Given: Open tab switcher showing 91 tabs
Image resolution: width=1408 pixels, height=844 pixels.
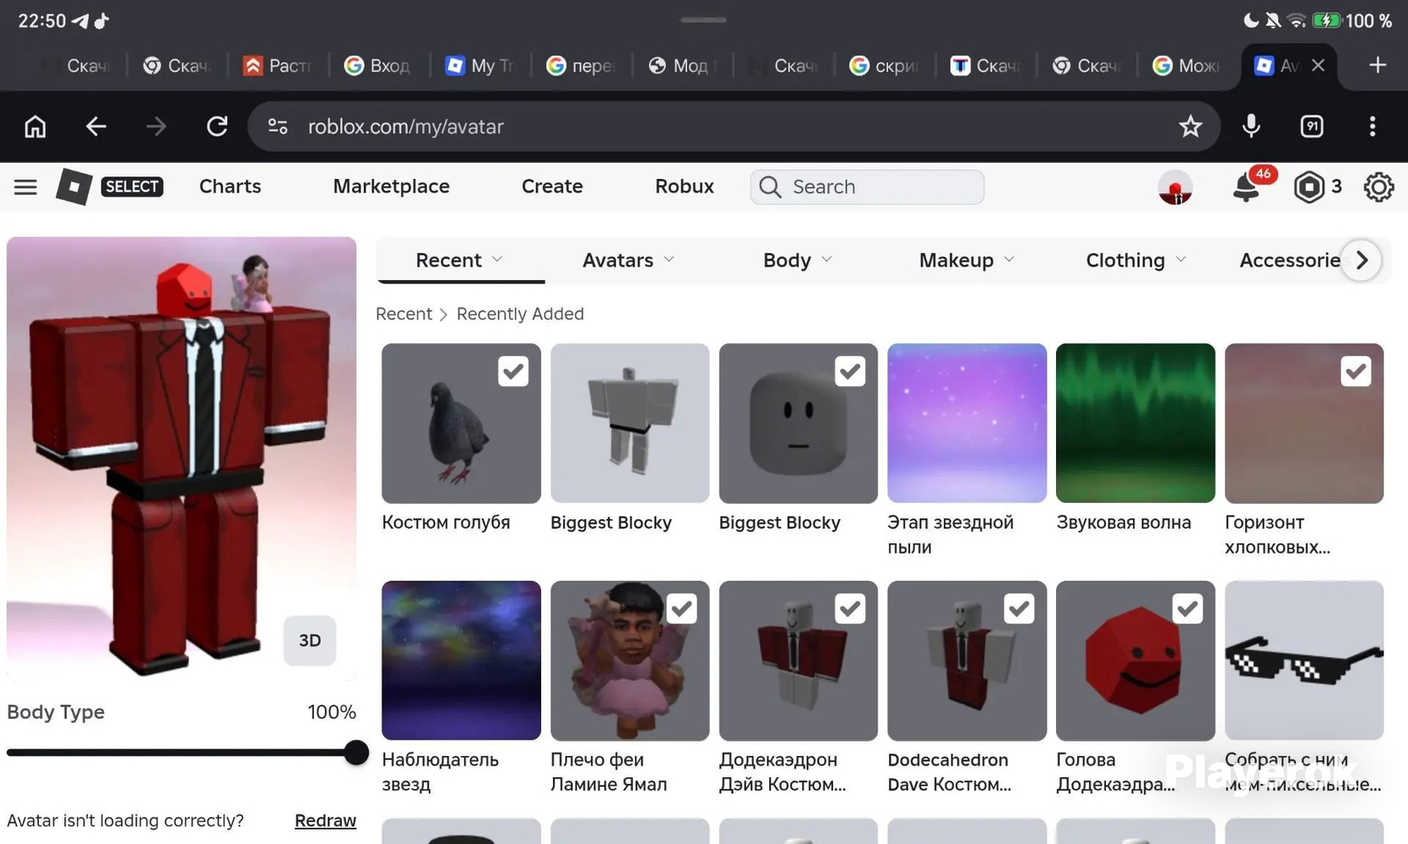Looking at the screenshot, I should 1312,127.
